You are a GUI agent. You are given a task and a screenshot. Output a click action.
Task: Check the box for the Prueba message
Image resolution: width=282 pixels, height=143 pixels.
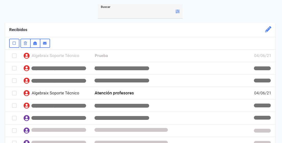(x=14, y=56)
